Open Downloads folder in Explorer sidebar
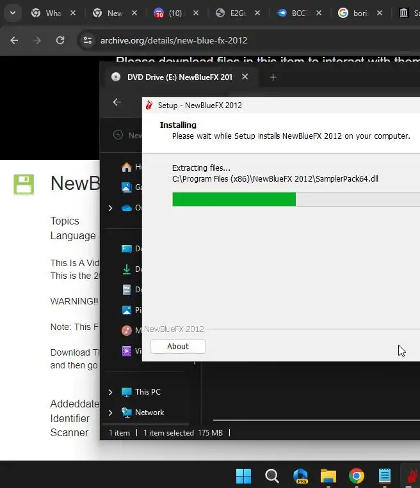 tap(131, 269)
